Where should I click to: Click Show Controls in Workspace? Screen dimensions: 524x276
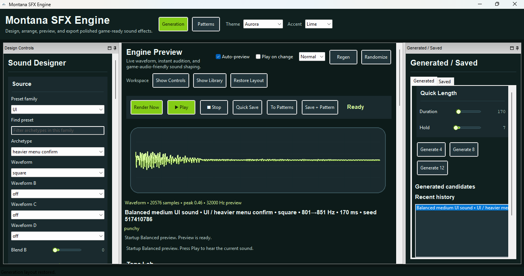[171, 80]
